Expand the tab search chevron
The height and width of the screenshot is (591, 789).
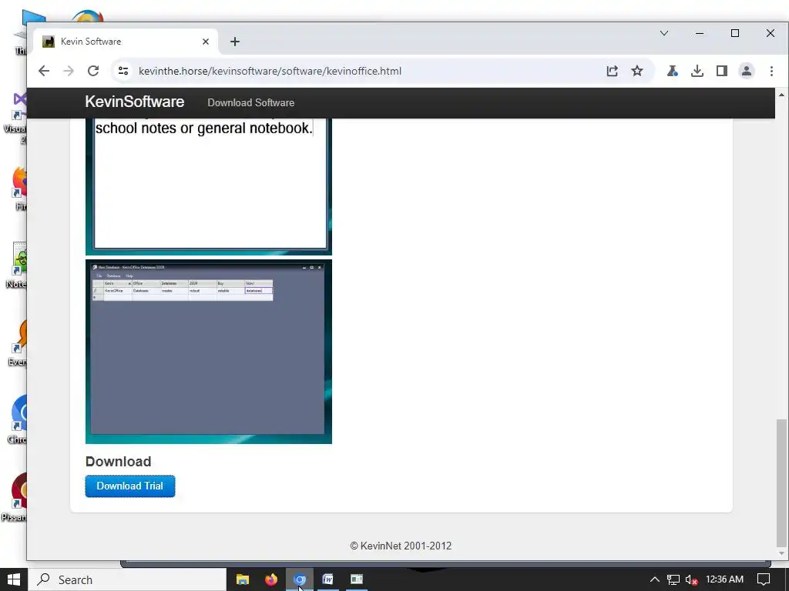pos(664,33)
